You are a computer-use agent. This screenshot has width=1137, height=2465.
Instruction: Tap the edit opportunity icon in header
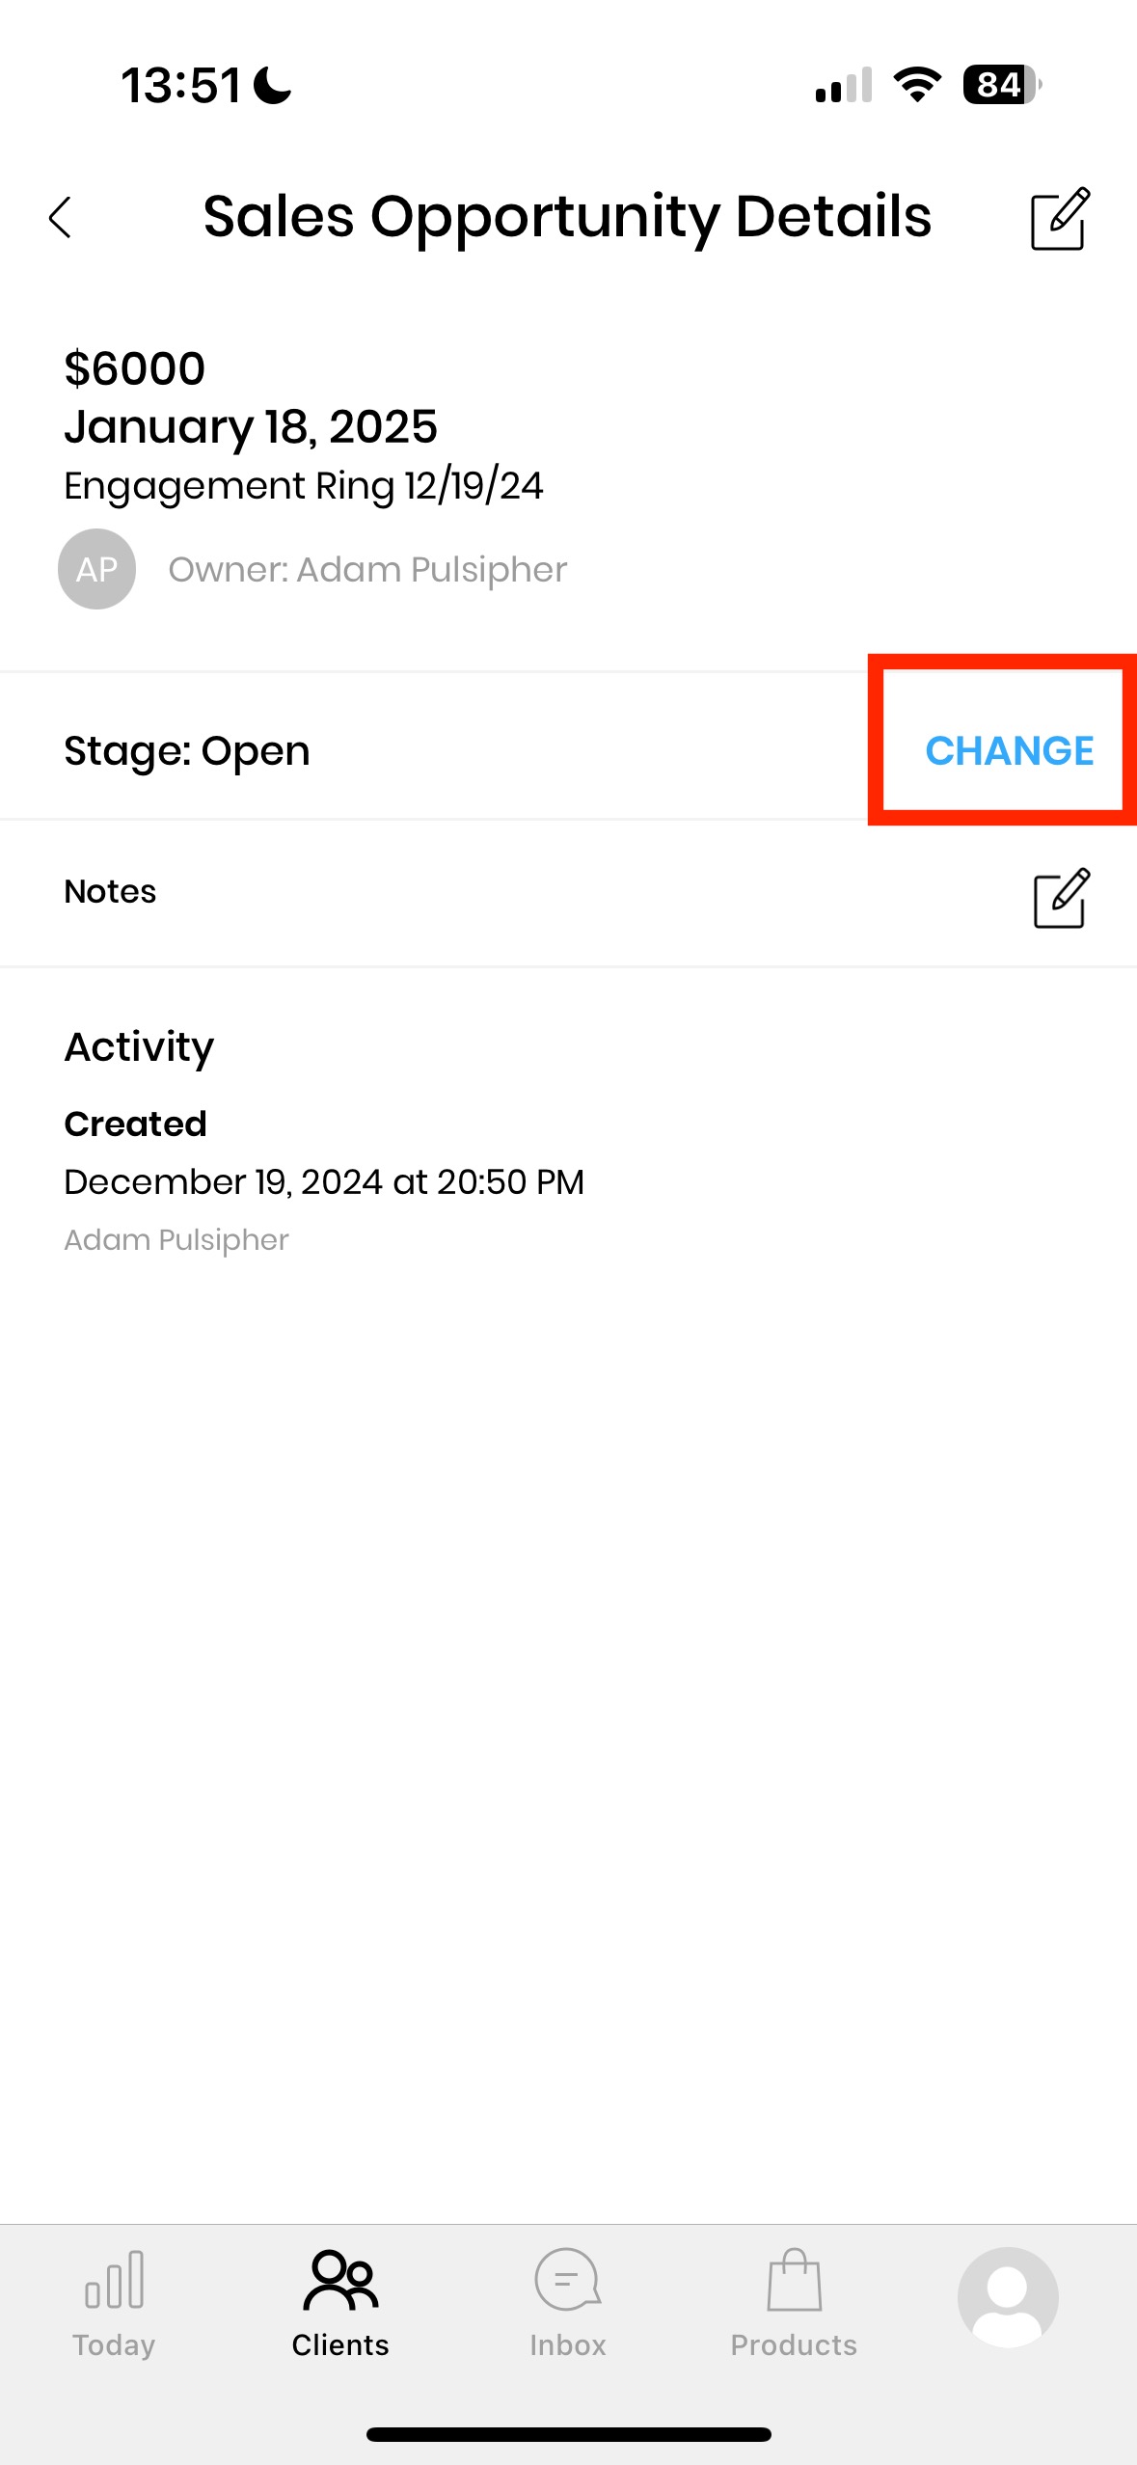(1060, 219)
